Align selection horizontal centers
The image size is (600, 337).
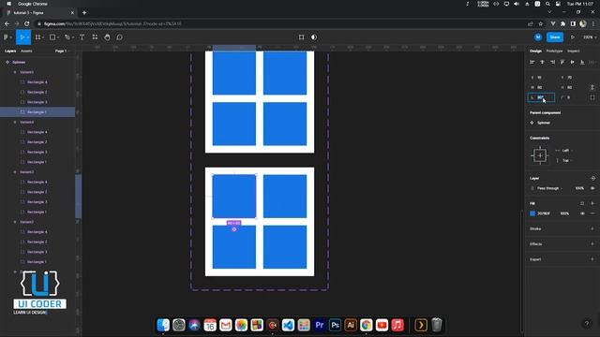pyautogui.click(x=542, y=62)
